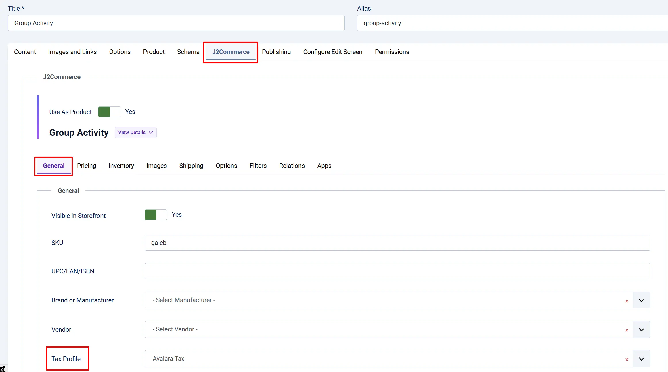Viewport: 668px width, 372px height.
Task: Switch to the Shipping sub-tab
Action: 191,166
